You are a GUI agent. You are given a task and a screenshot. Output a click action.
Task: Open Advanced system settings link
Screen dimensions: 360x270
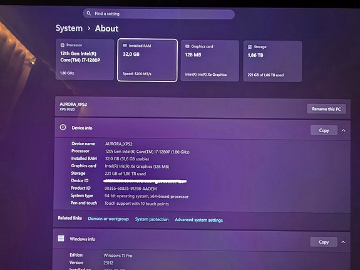(x=199, y=220)
